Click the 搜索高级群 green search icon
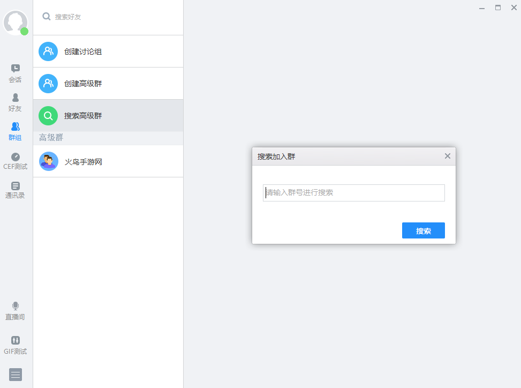This screenshot has height=388, width=521. (x=48, y=116)
